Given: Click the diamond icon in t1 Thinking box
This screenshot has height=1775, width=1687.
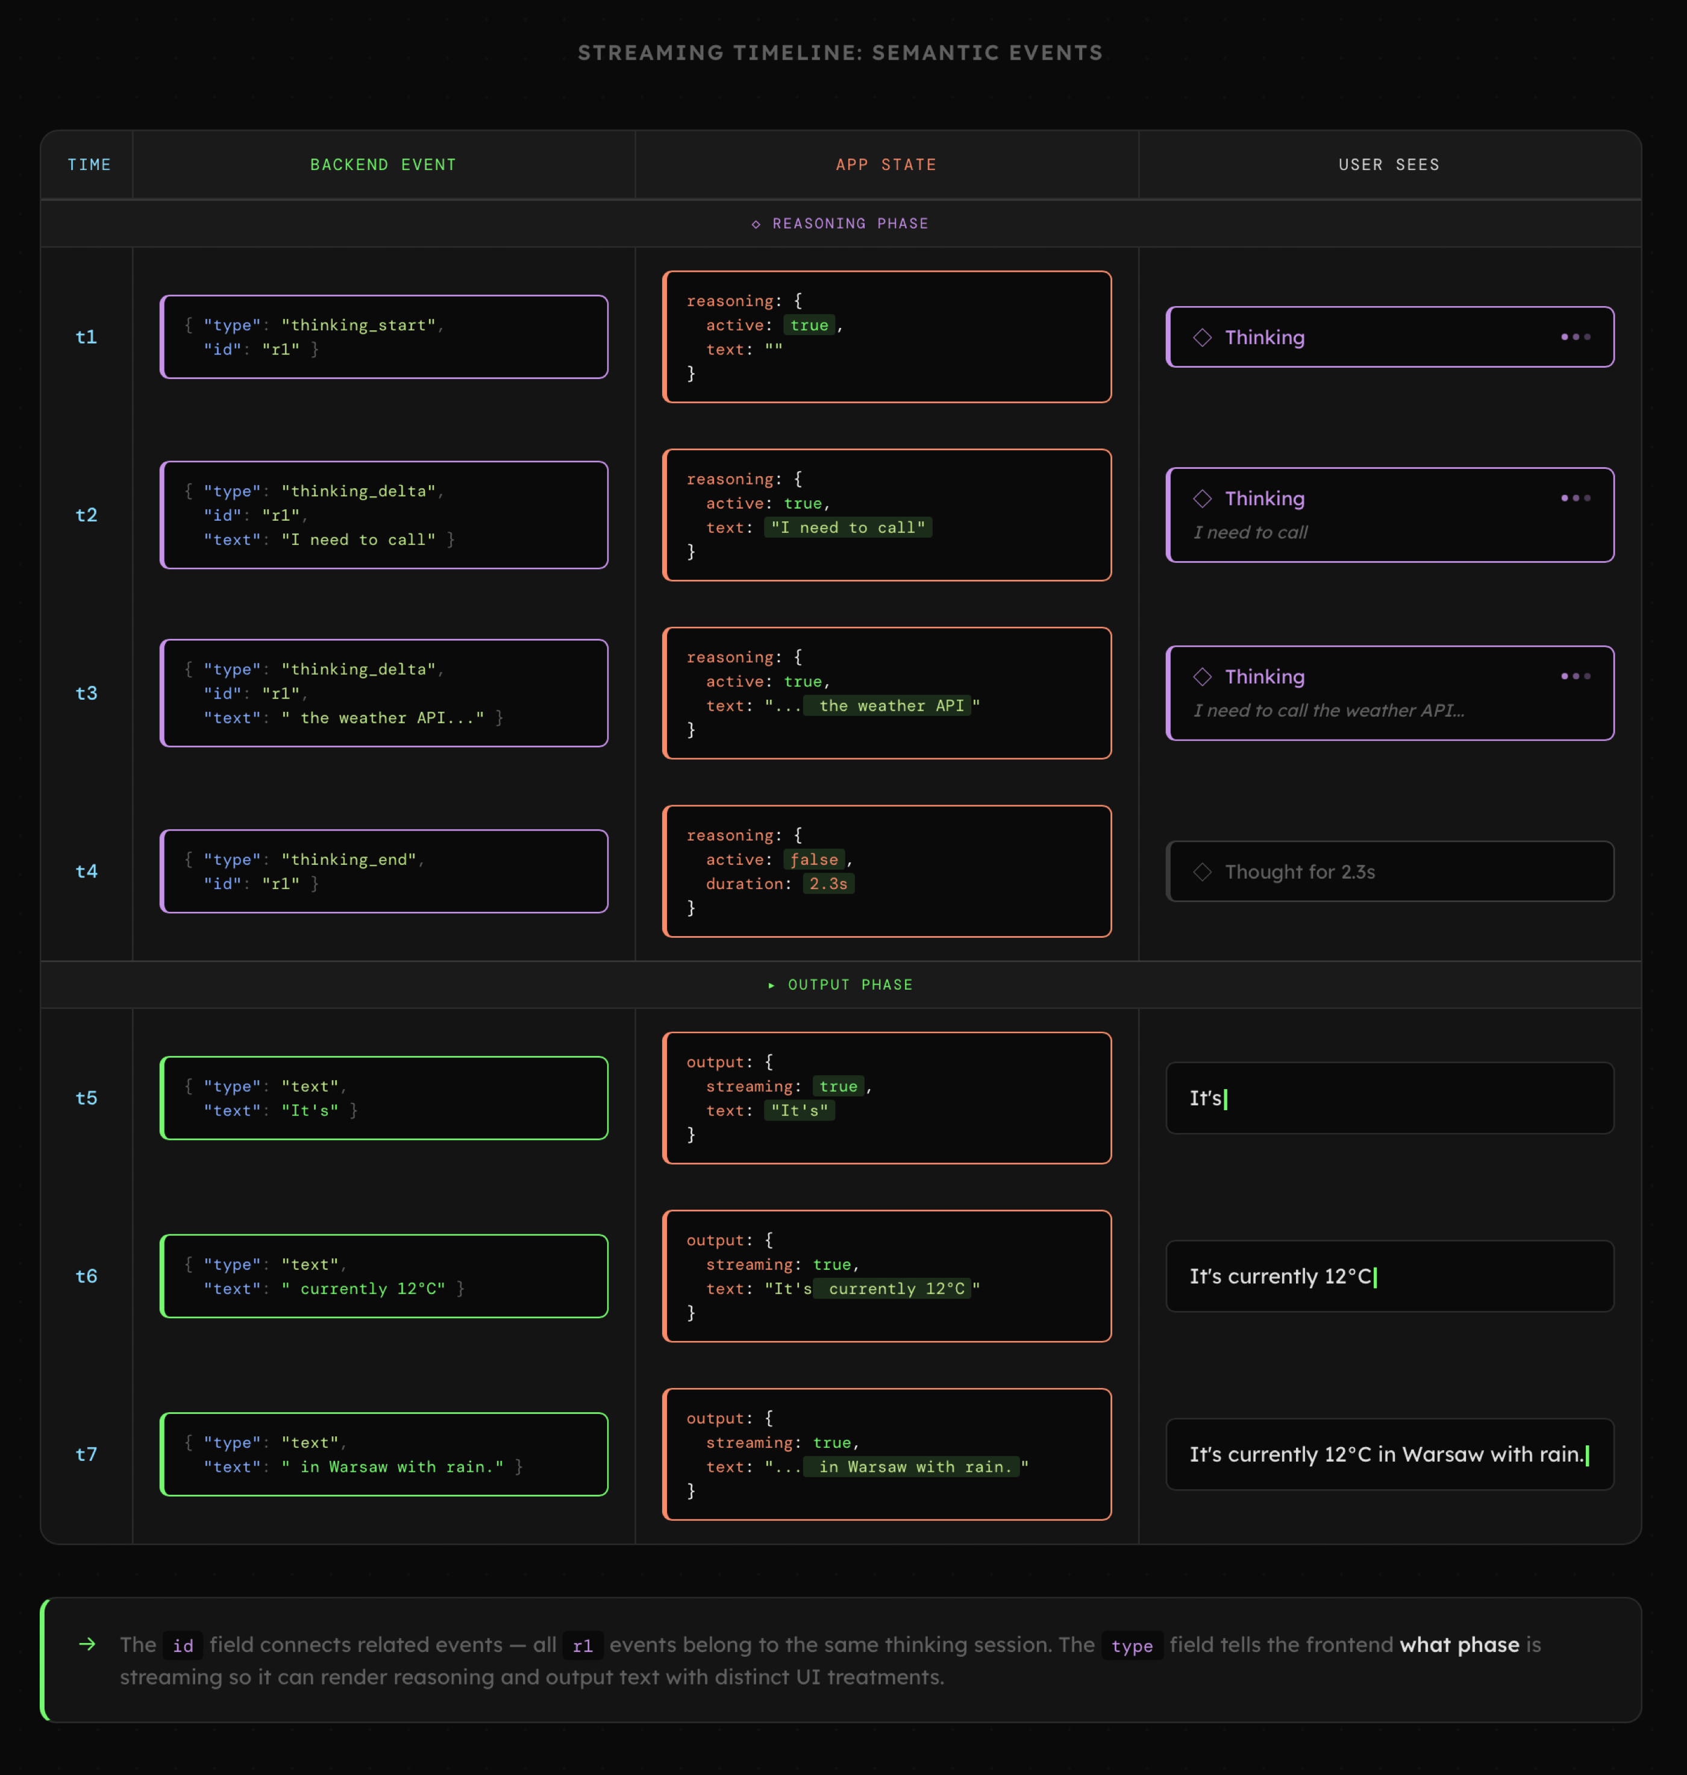Looking at the screenshot, I should [x=1203, y=338].
